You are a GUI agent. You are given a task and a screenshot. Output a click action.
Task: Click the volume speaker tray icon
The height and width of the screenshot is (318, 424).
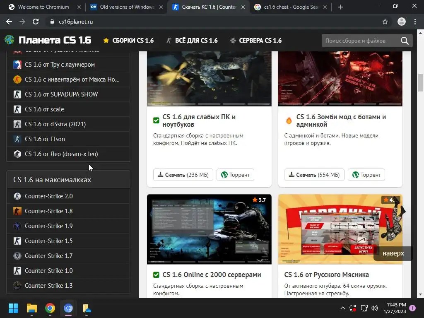(374, 308)
